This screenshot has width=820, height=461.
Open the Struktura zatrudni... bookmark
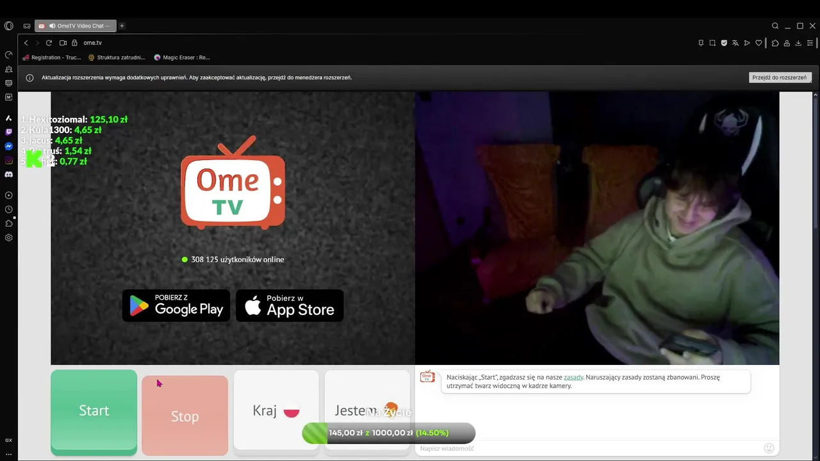click(117, 58)
